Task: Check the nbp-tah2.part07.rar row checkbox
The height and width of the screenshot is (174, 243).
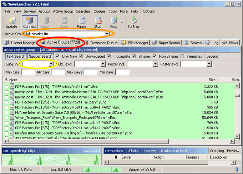Action: [6, 92]
